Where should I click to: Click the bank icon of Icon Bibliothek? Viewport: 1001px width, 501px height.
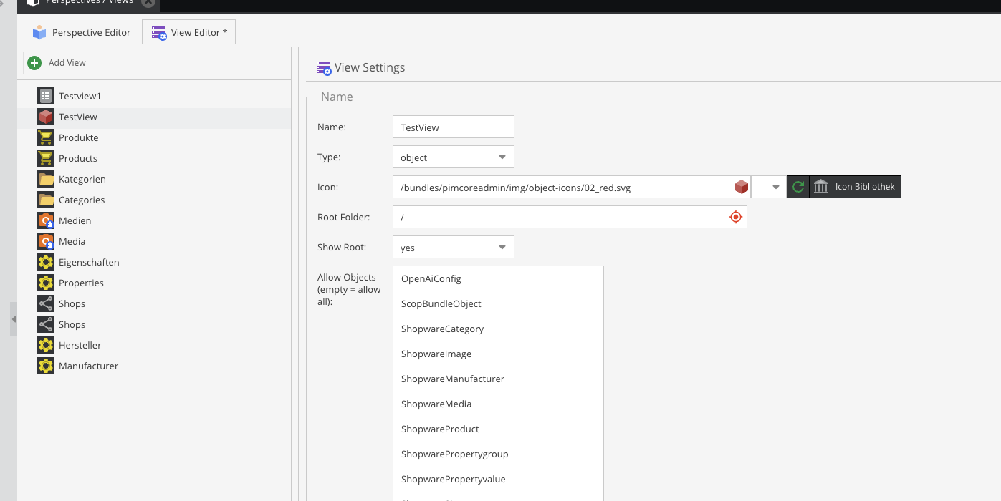coord(821,187)
